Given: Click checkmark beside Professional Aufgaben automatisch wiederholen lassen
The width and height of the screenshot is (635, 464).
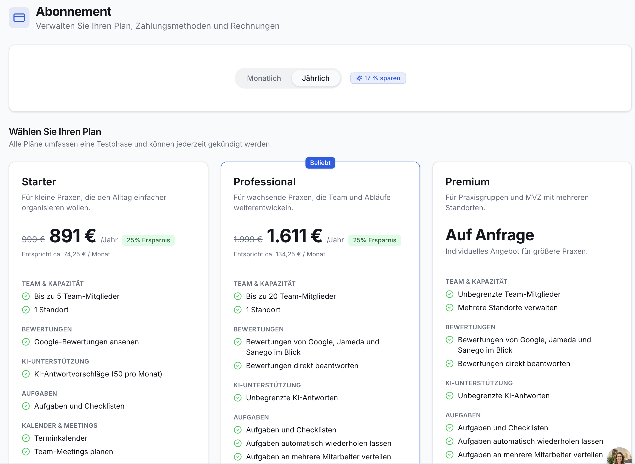Looking at the screenshot, I should click(x=237, y=443).
